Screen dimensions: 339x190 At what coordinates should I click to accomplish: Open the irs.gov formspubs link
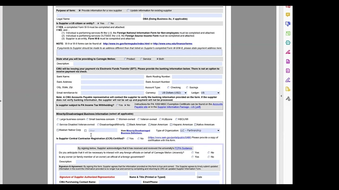tap(126, 44)
